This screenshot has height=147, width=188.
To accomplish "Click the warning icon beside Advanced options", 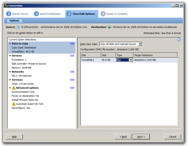I will tap(14, 88).
